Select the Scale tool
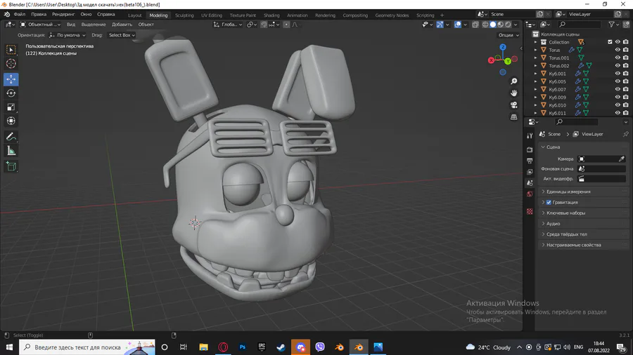The width and height of the screenshot is (633, 355). 11,107
